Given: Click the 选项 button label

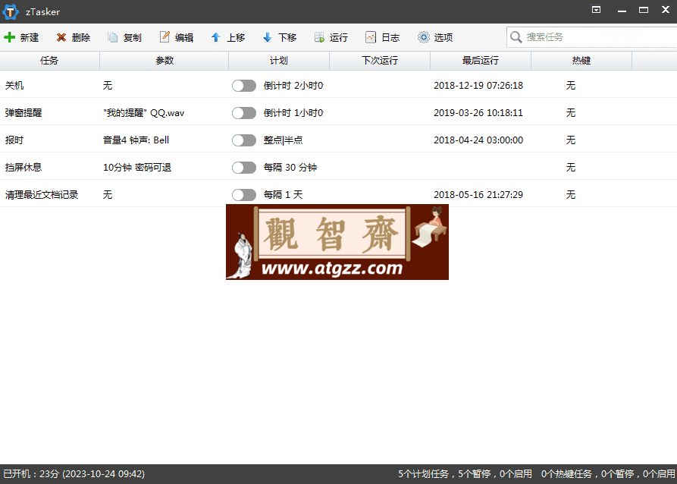Looking at the screenshot, I should [x=443, y=38].
